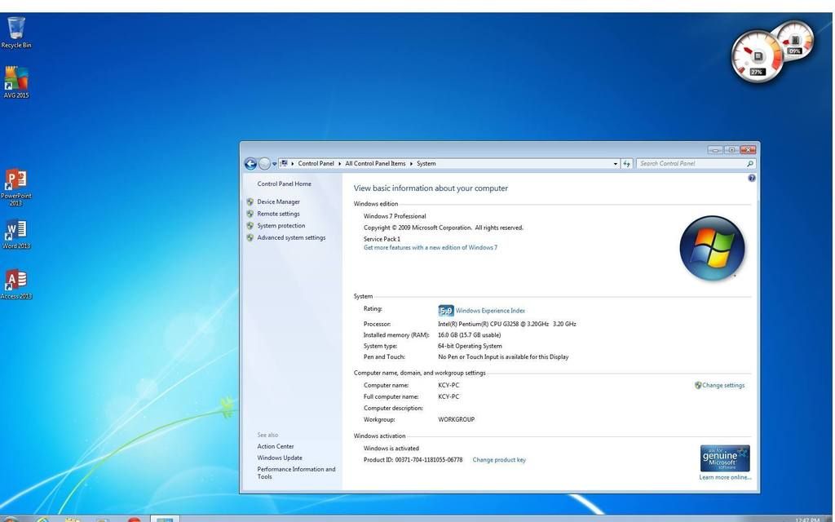Open Windows Experience Index link

tap(490, 311)
